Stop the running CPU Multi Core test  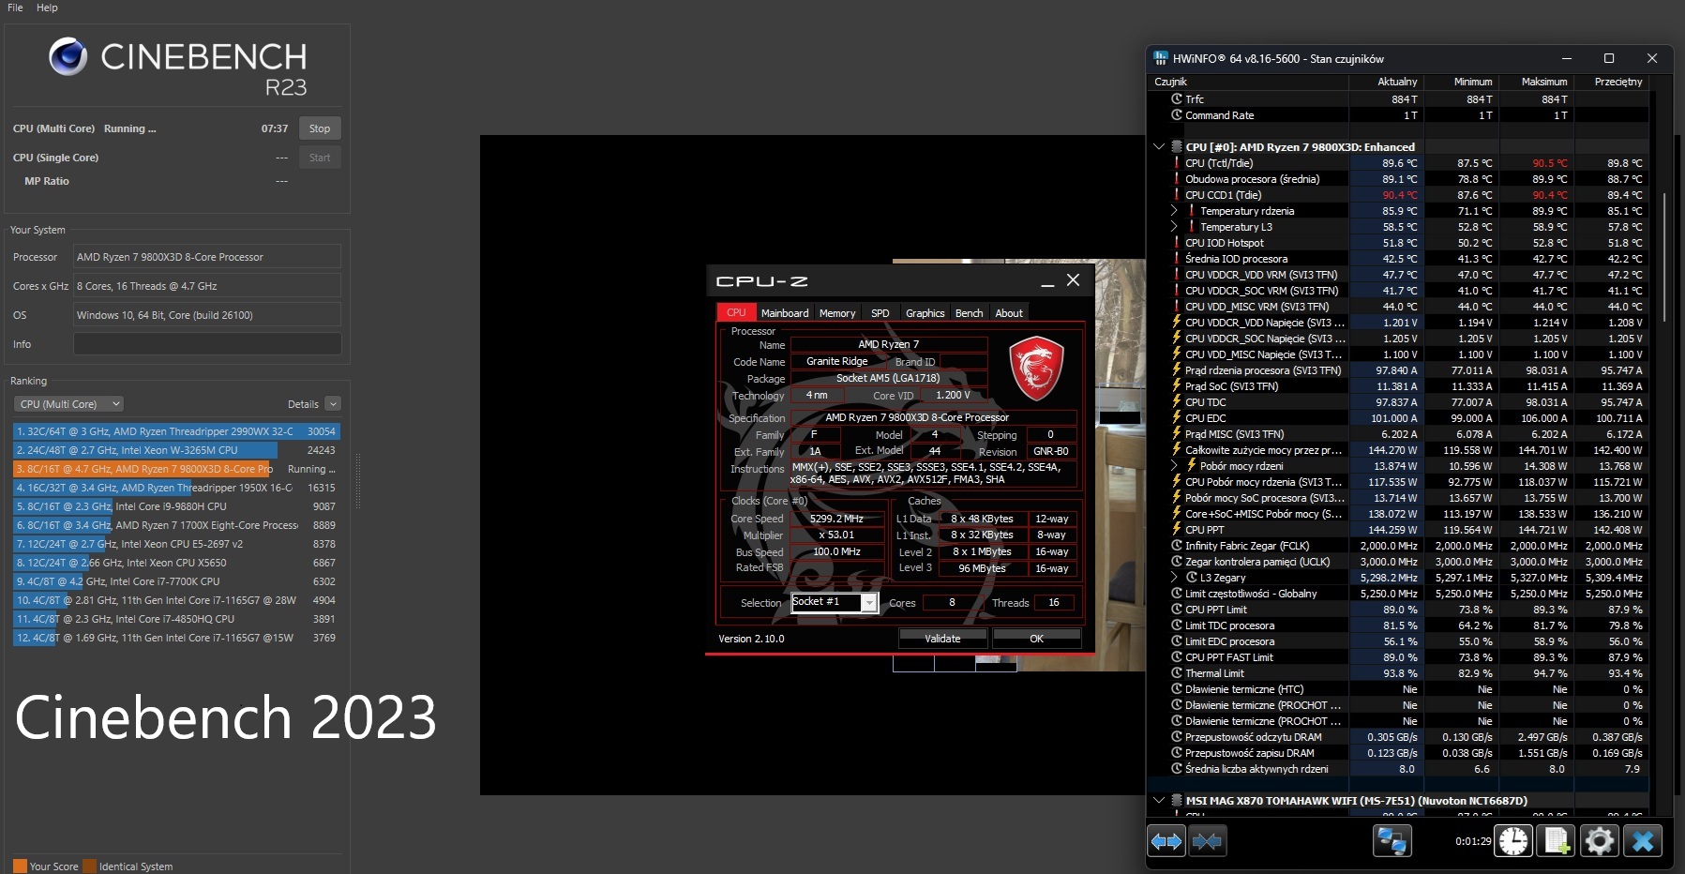click(x=320, y=128)
